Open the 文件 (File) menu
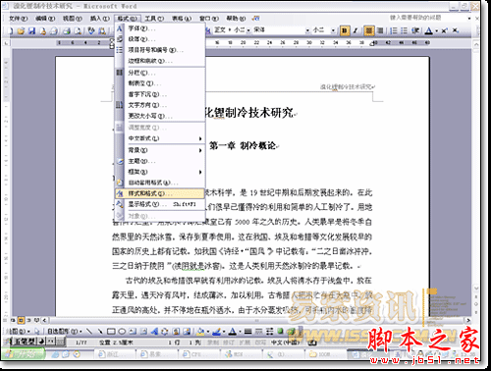Screen dimensions: 491x371 pos(19,19)
